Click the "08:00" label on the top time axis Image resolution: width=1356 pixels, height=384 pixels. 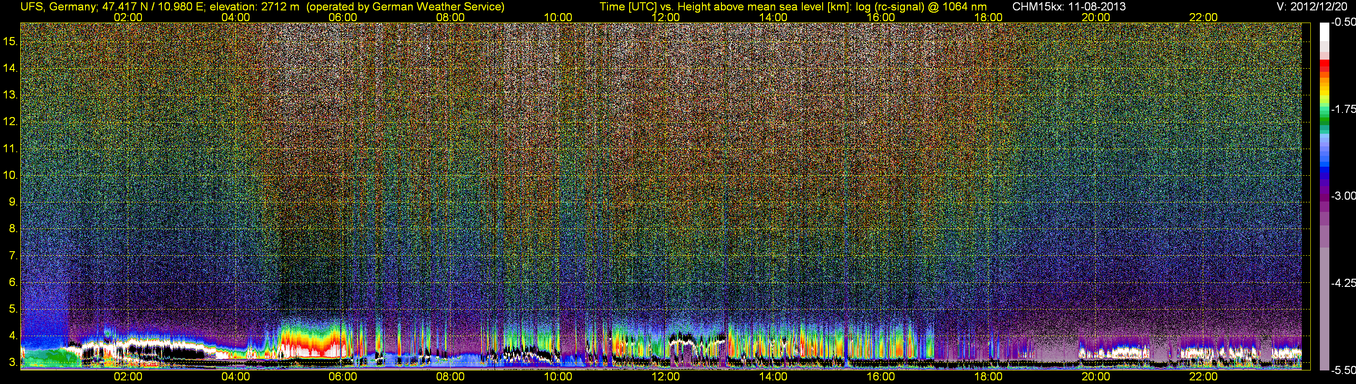[451, 17]
